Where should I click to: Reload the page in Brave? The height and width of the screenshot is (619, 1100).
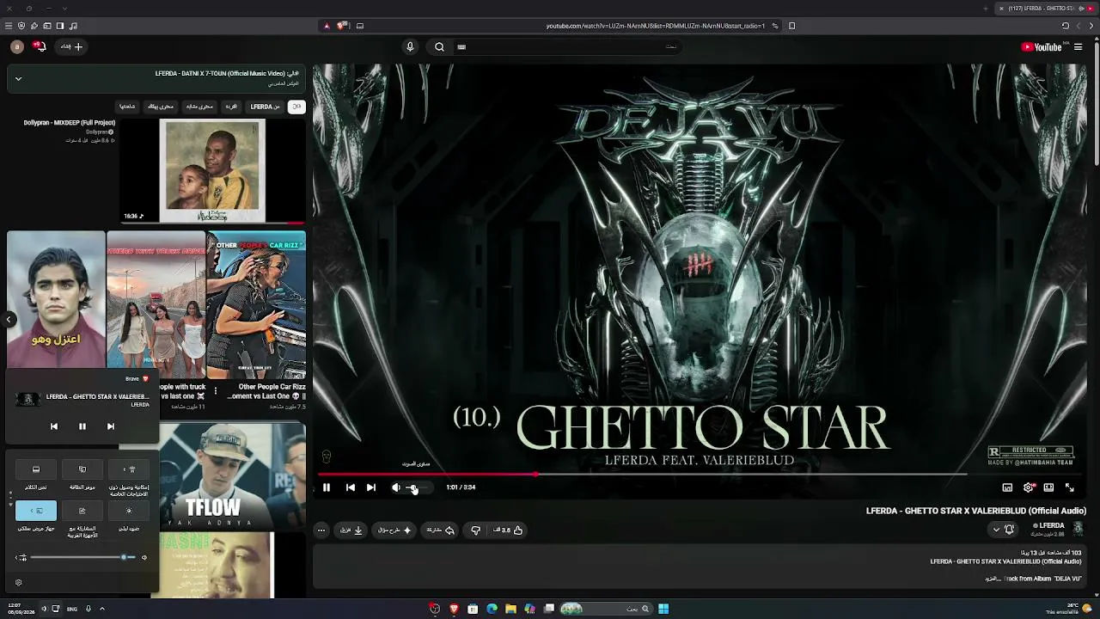pos(1066,26)
